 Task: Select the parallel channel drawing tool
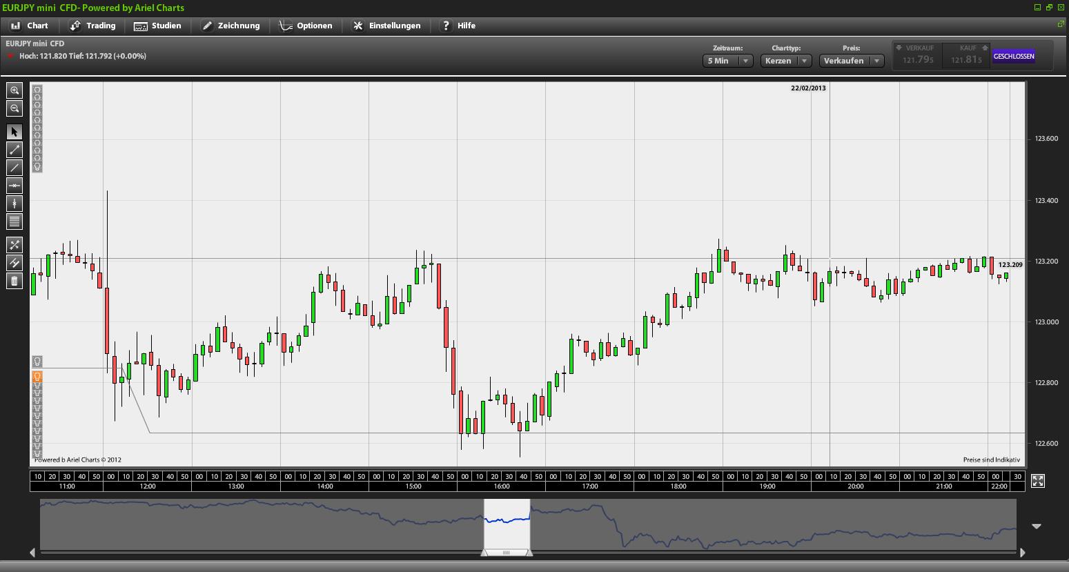14,263
